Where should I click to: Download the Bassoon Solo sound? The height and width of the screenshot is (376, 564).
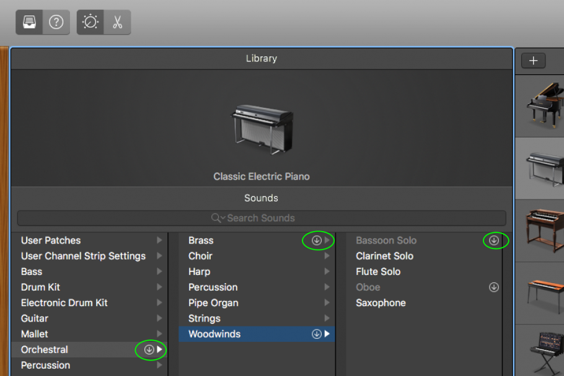494,240
